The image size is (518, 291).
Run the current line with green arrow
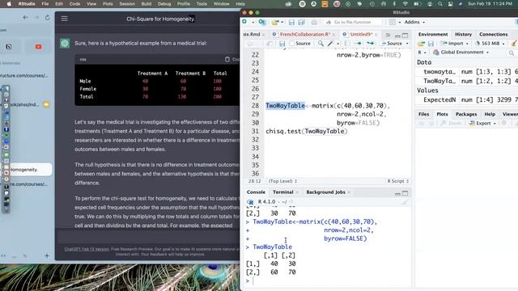358,43
